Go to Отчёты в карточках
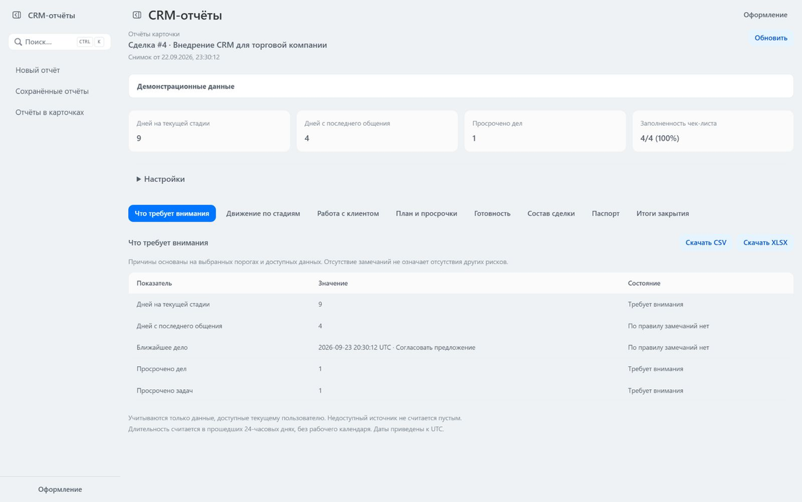802x502 pixels. [x=49, y=112]
